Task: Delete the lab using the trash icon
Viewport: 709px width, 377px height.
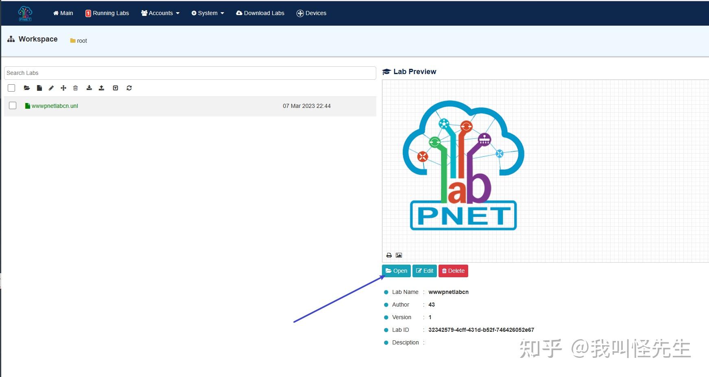Action: point(75,88)
